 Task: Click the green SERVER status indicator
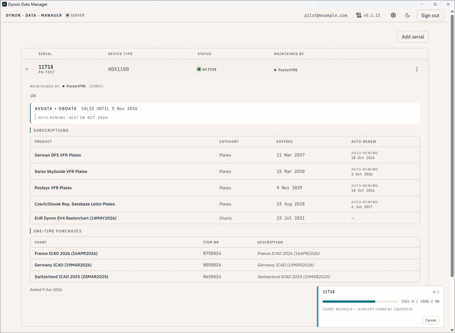coord(67,15)
